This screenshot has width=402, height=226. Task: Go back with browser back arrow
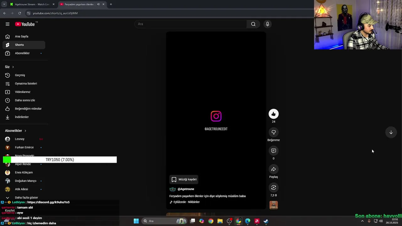pos(5,13)
